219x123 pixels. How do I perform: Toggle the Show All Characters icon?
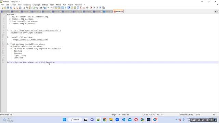pyautogui.click(x=66, y=8)
